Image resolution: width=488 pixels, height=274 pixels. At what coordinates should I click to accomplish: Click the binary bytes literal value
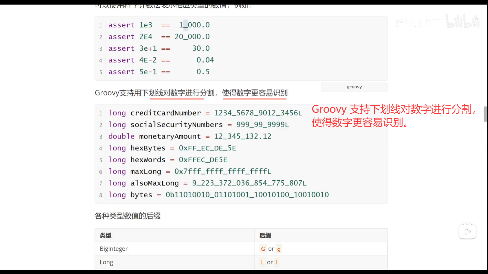click(x=247, y=195)
